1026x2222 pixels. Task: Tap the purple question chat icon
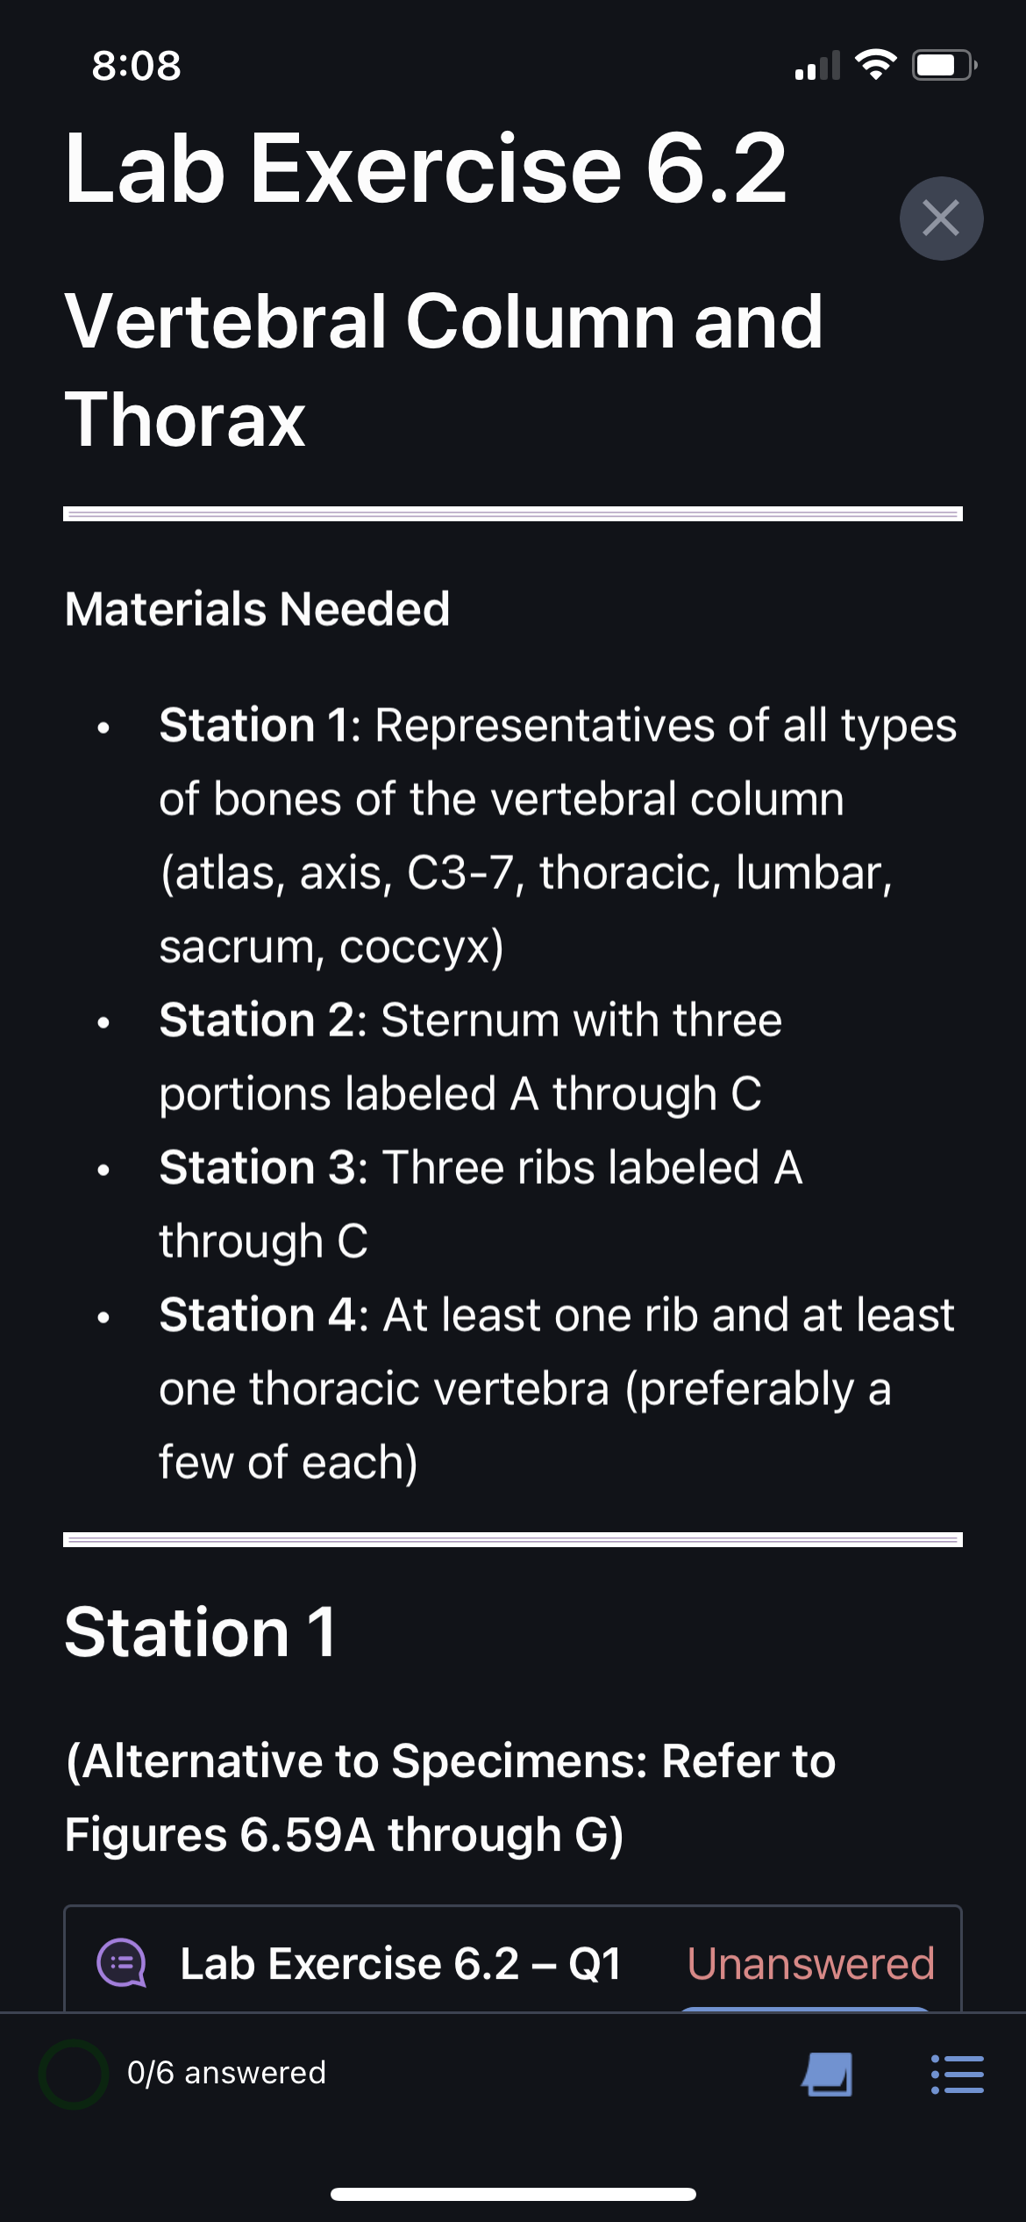tap(121, 1963)
